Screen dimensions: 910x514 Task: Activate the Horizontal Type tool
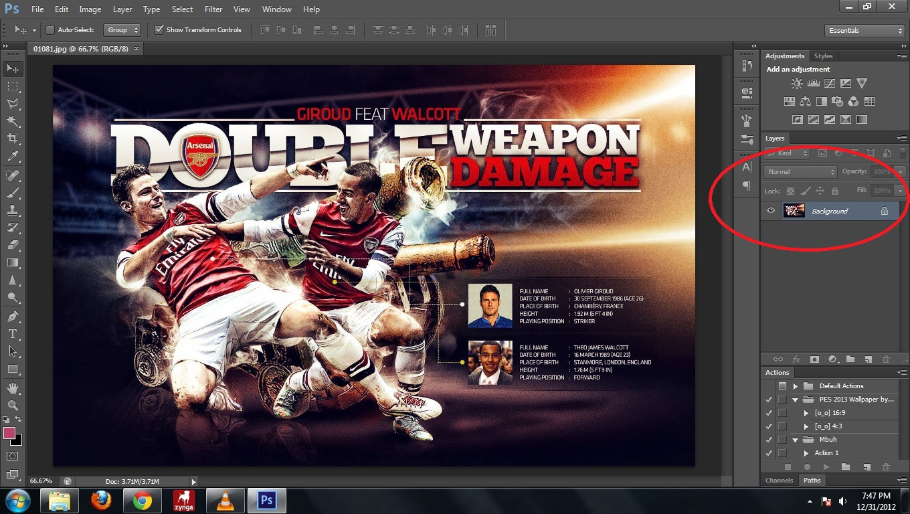click(12, 333)
